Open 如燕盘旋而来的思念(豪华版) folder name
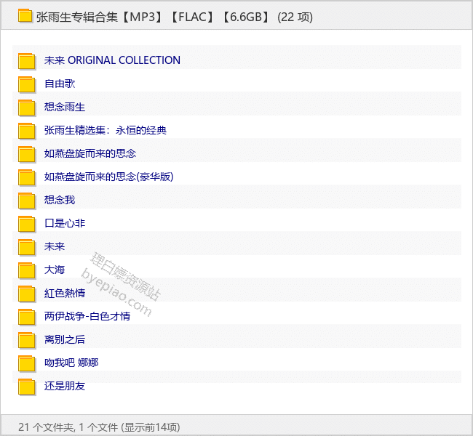Viewport: 473px width, 436px height. (108, 177)
